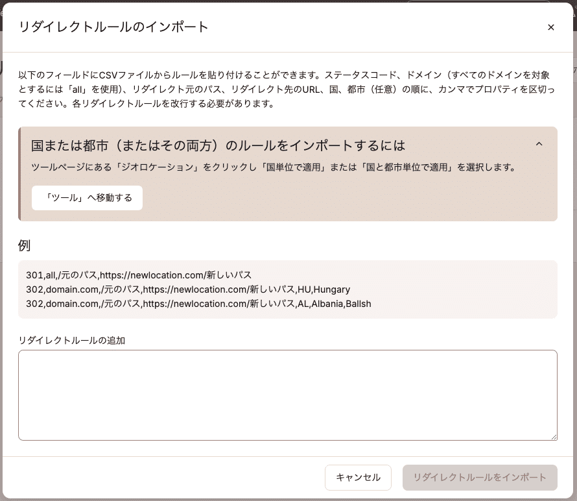Click the empty redirect rules input box

287,395
